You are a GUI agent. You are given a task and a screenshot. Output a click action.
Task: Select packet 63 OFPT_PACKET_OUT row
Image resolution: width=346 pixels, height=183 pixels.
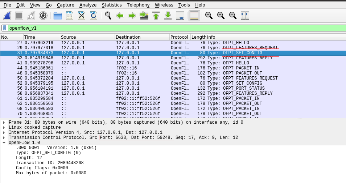(173, 103)
